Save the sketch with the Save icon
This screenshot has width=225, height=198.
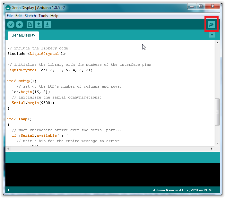click(47, 24)
